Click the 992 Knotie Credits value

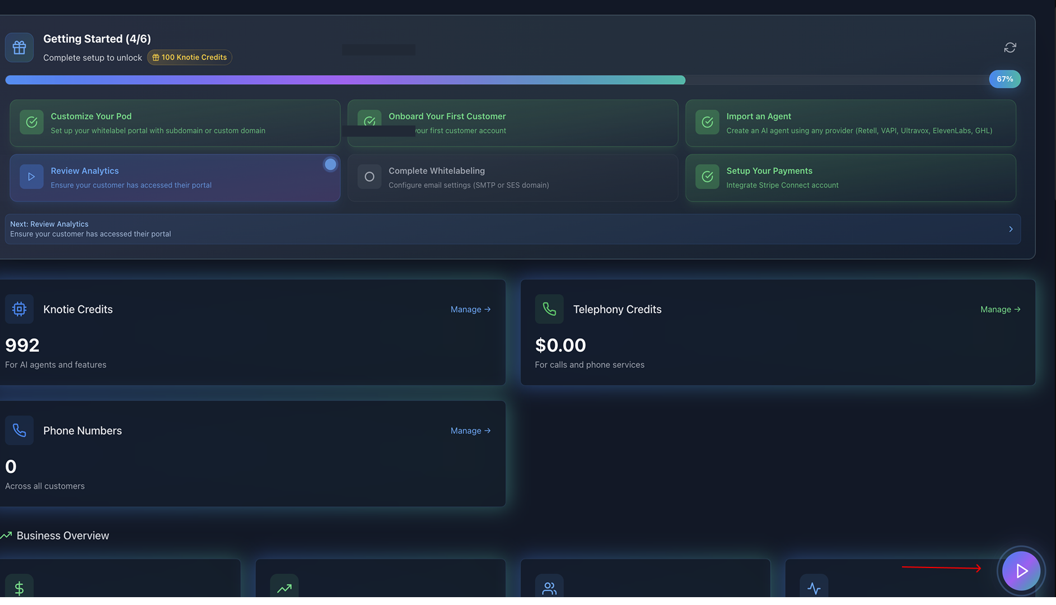coord(22,345)
